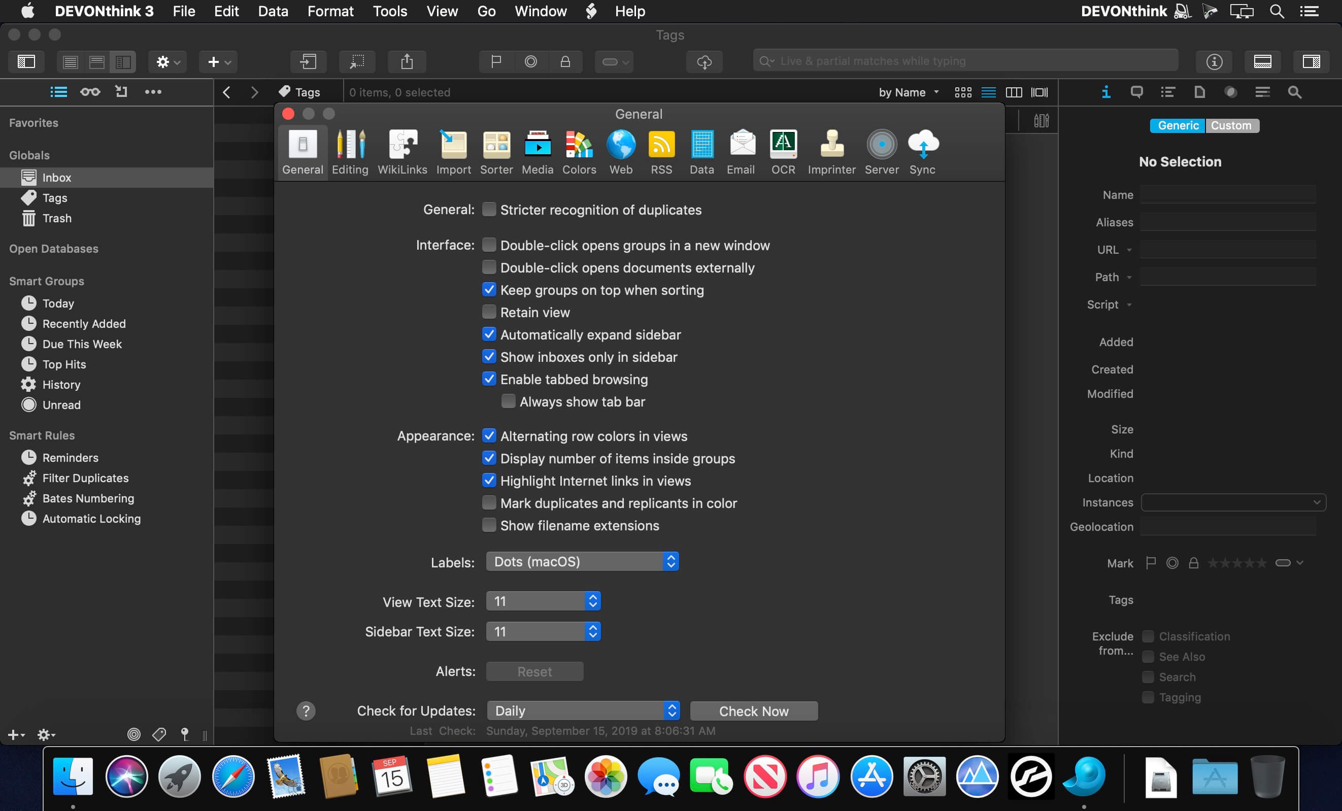The width and height of the screenshot is (1342, 811).
Task: Open the Check for Updates Daily dropdown
Action: [x=583, y=710]
